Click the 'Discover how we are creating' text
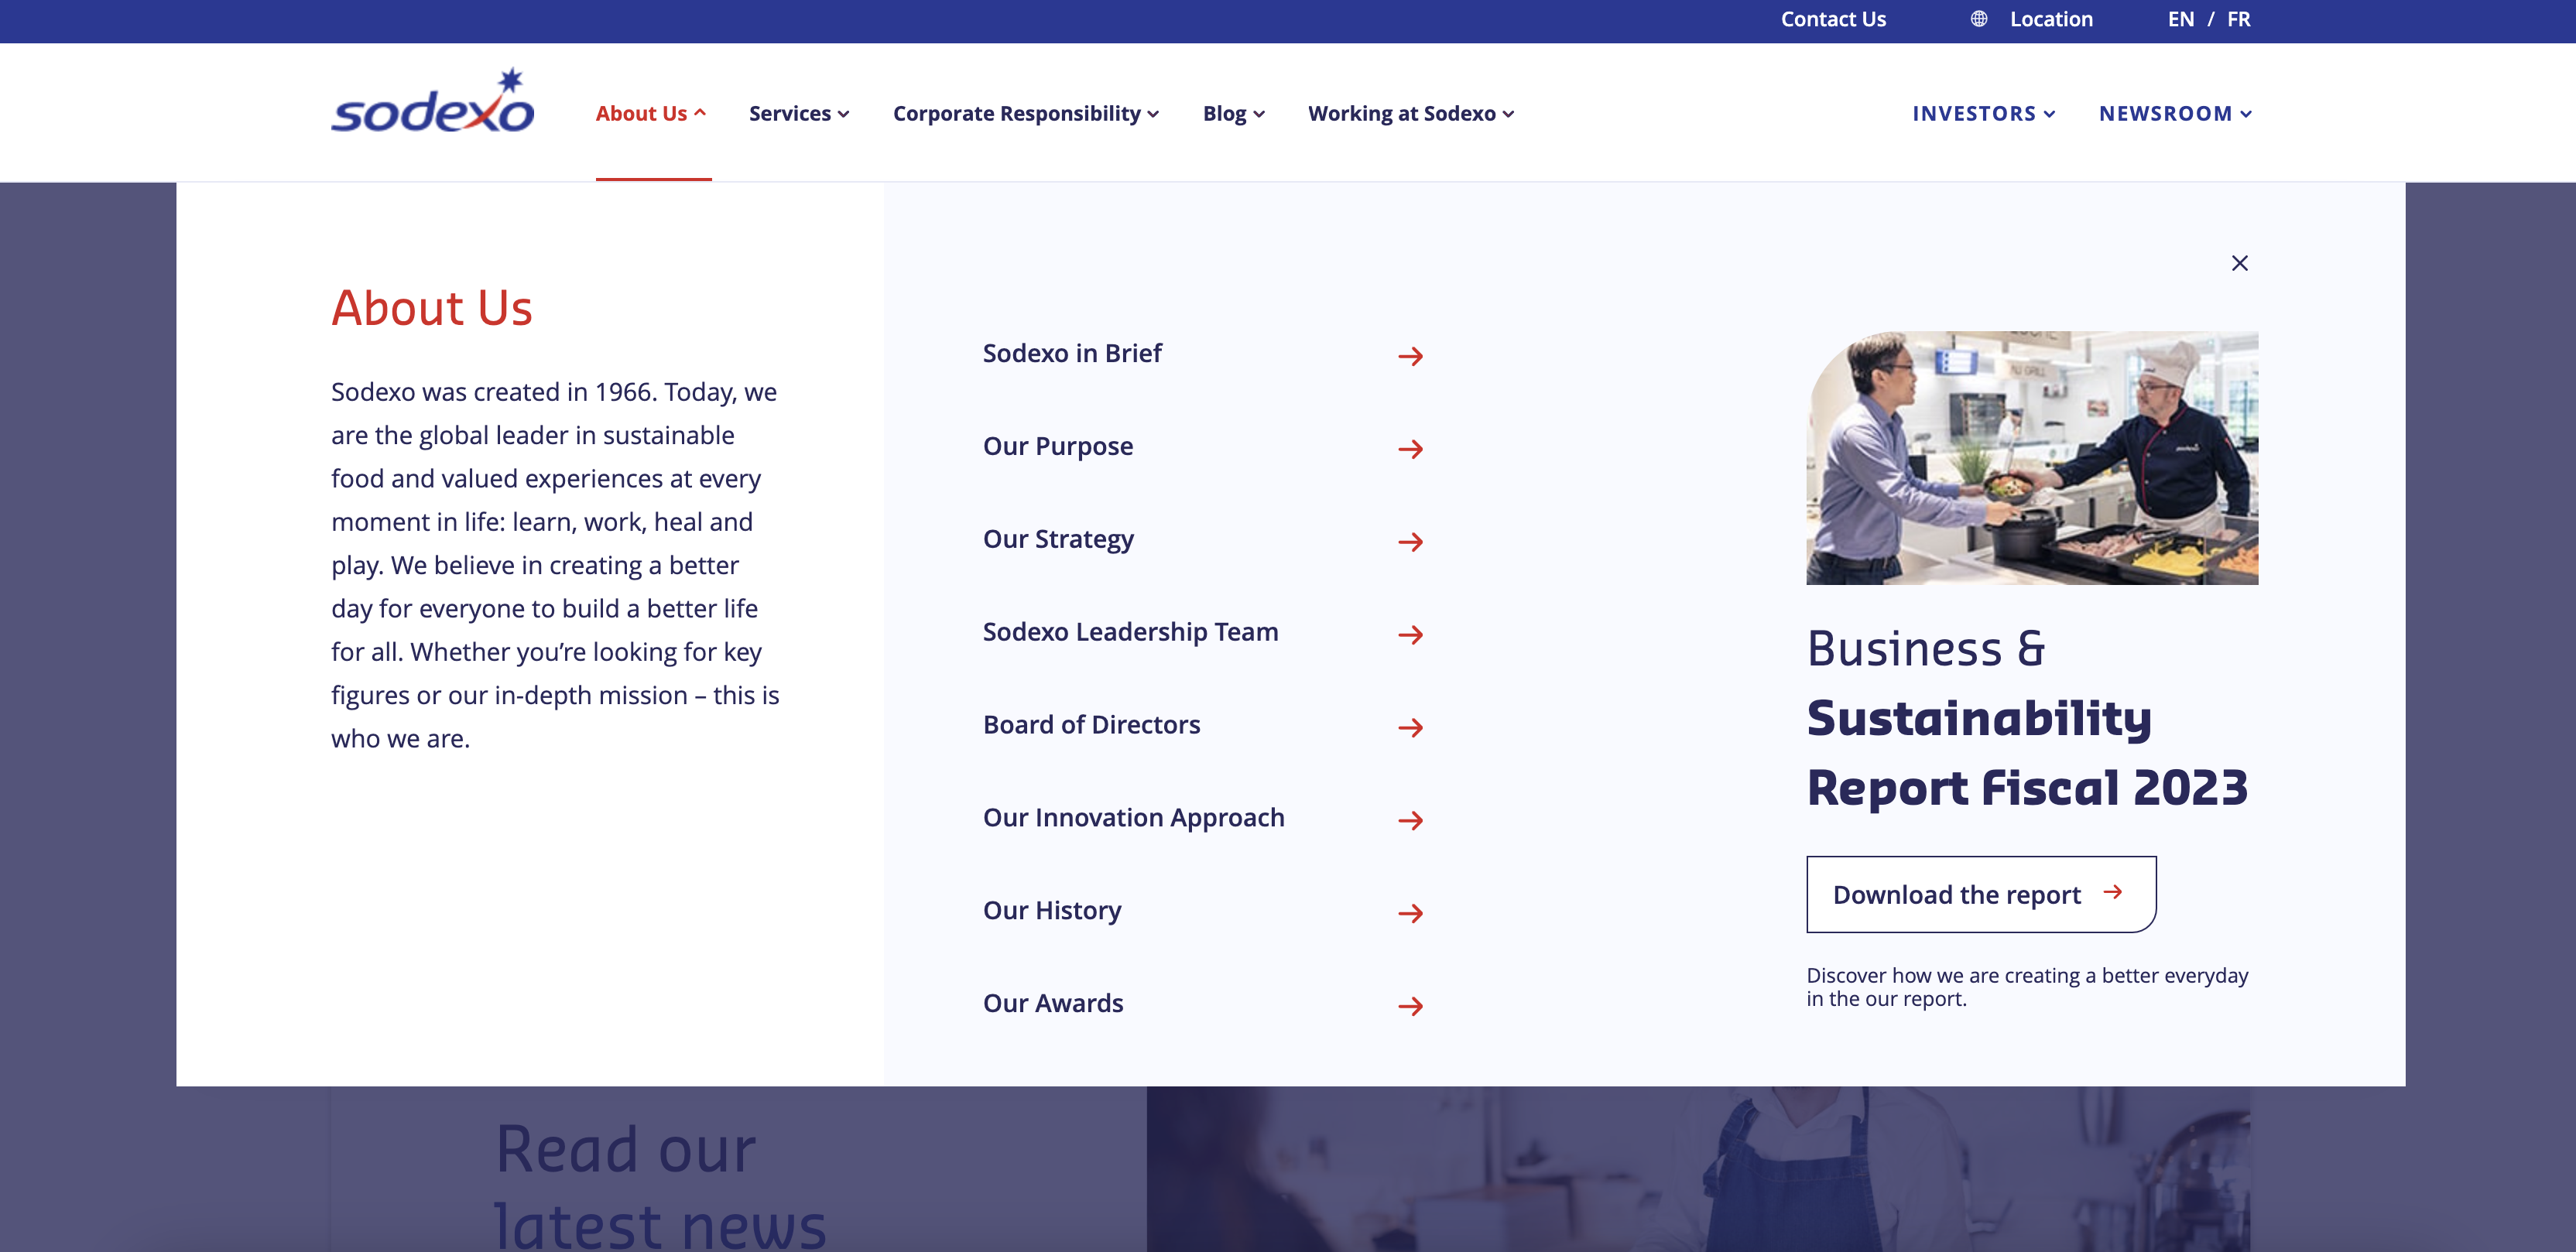The height and width of the screenshot is (1252, 2576). (x=2027, y=987)
